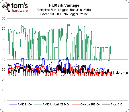The image size is (129, 112).
Task: Click subtitle "Extech 380803 Data Logger, 2s Int."
Action: coord(64,14)
